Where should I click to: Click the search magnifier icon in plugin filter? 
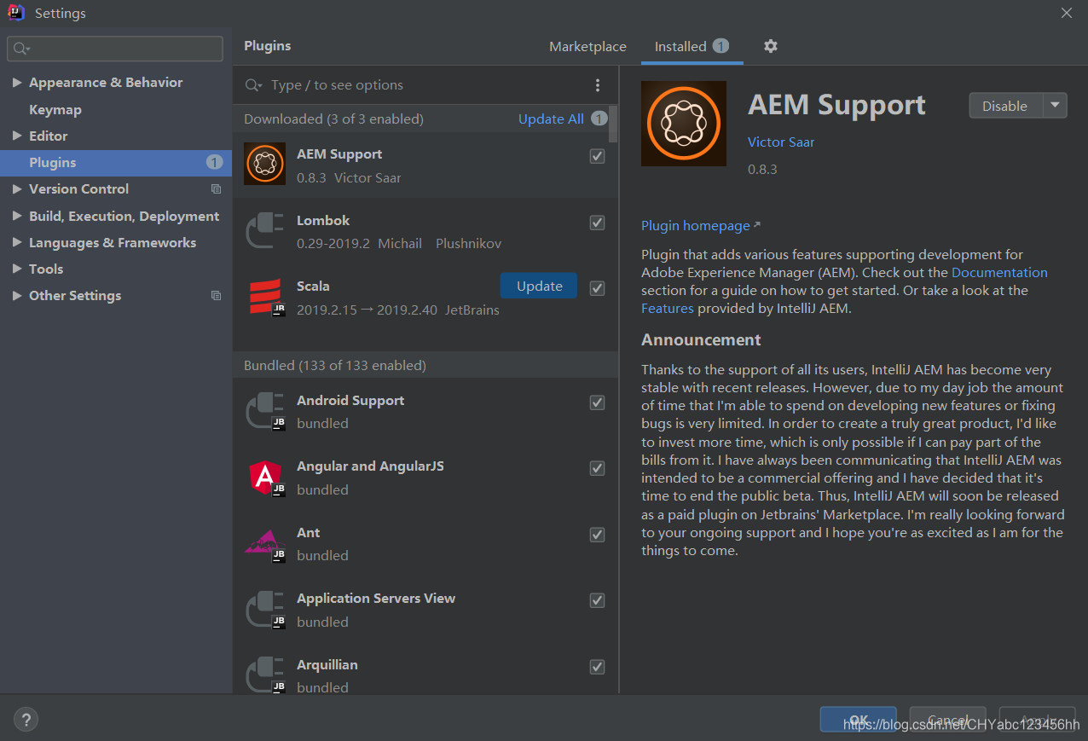pyautogui.click(x=253, y=85)
